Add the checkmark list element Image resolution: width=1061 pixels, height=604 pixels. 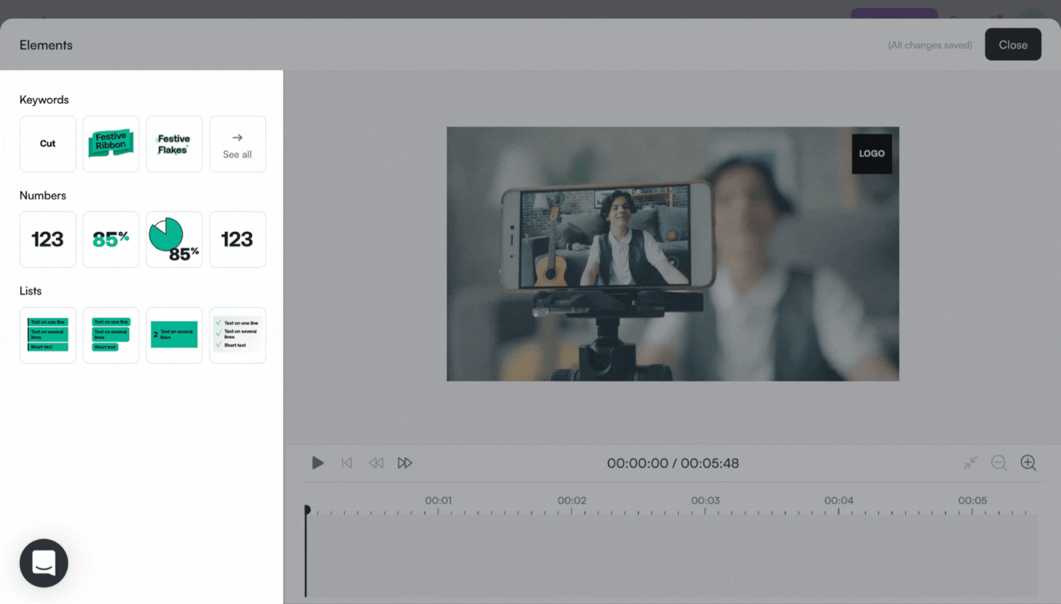tap(237, 335)
